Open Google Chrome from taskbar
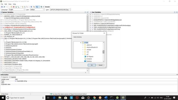 (x=94, y=98)
